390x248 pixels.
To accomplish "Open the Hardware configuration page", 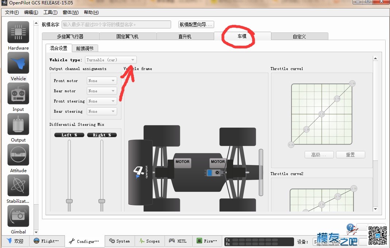I will click(18, 32).
